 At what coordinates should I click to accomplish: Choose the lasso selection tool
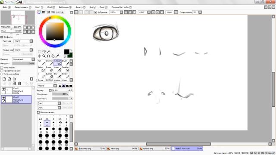click(x=44, y=52)
